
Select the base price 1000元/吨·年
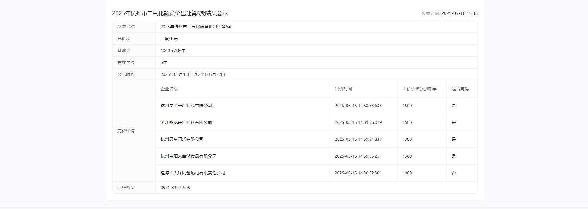[x=173, y=50]
